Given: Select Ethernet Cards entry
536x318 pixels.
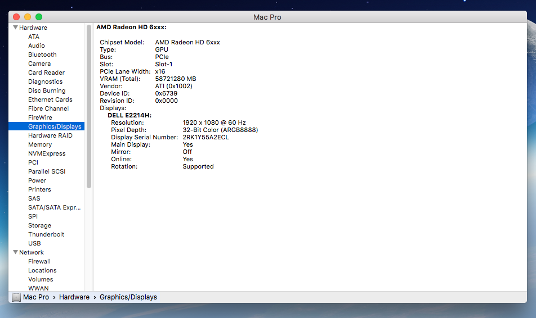Looking at the screenshot, I should [50, 99].
